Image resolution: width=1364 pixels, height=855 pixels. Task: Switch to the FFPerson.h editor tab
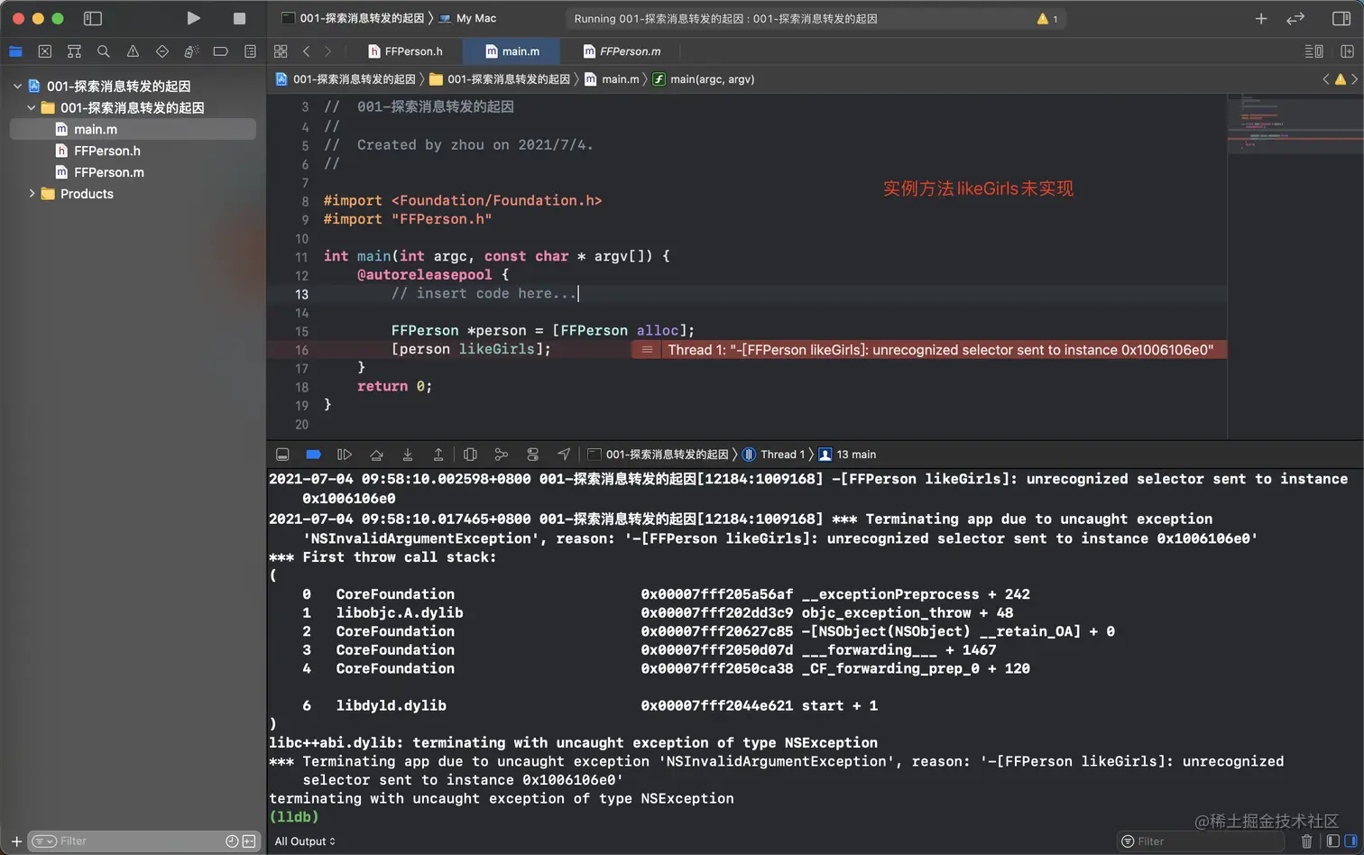point(406,51)
